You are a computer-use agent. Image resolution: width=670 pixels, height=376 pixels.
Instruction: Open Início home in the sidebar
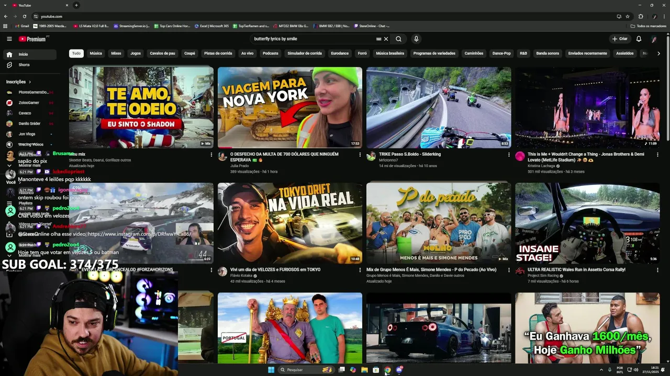point(30,54)
